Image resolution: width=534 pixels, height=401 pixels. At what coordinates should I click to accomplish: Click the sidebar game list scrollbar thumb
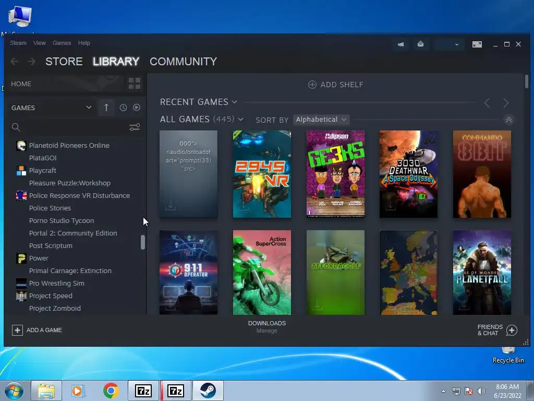pos(143,242)
